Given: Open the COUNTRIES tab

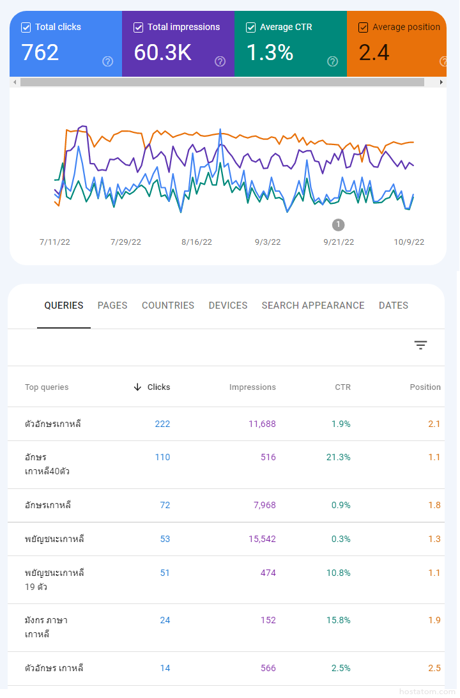Looking at the screenshot, I should tap(168, 306).
